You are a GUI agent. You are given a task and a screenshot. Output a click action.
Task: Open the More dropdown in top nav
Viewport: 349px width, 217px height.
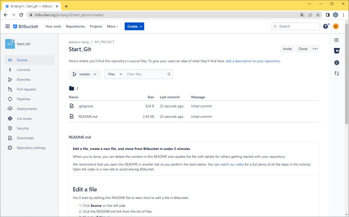(x=113, y=26)
